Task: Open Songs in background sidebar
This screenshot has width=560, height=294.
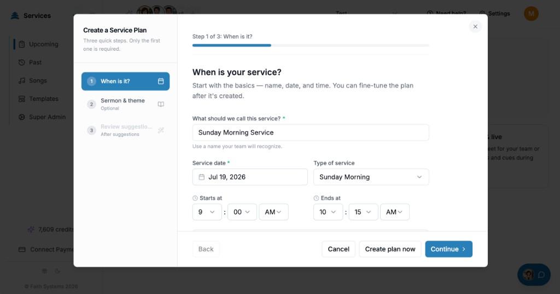Action: click(38, 81)
